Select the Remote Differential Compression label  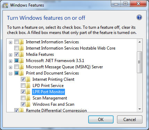(56, 110)
